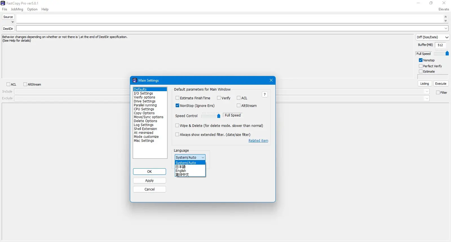This screenshot has height=242, width=451.
Task: Select Mode customize category
Action: coord(150,137)
